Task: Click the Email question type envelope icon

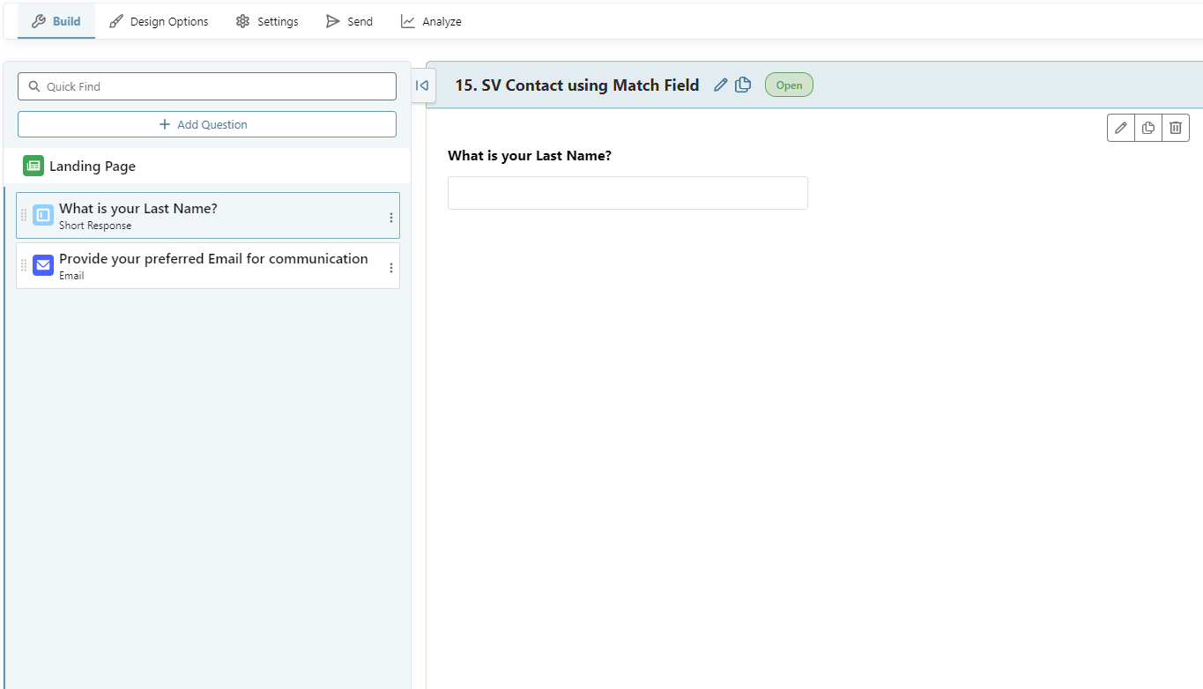Action: click(41, 265)
